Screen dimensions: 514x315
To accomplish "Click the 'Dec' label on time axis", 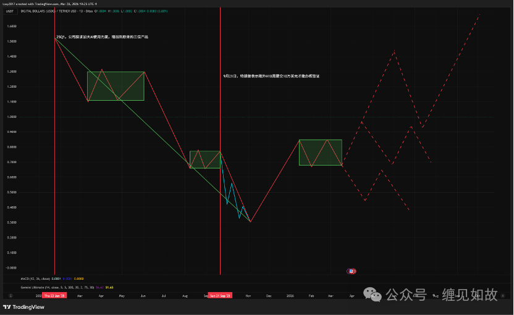I will click(269, 296).
